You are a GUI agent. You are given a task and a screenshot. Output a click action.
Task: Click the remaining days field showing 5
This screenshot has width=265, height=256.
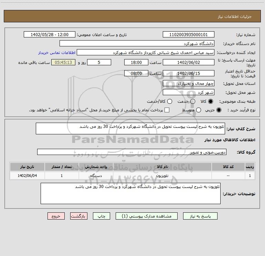pos(99,62)
